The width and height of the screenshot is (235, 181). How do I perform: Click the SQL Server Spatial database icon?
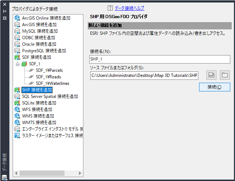[17, 96]
